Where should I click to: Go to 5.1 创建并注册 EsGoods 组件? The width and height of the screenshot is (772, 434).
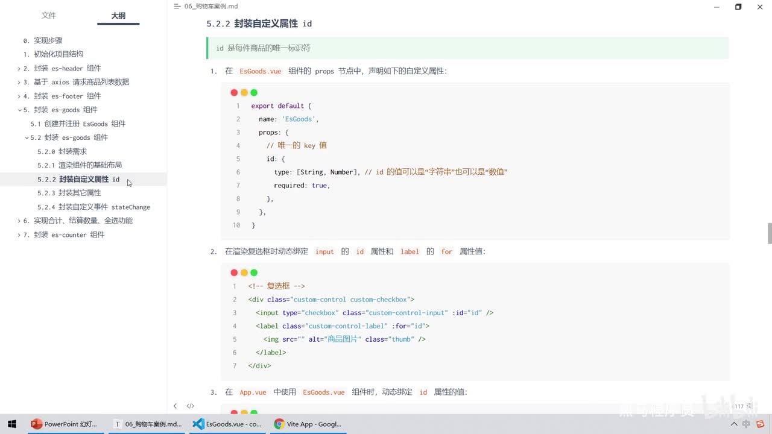pos(78,124)
